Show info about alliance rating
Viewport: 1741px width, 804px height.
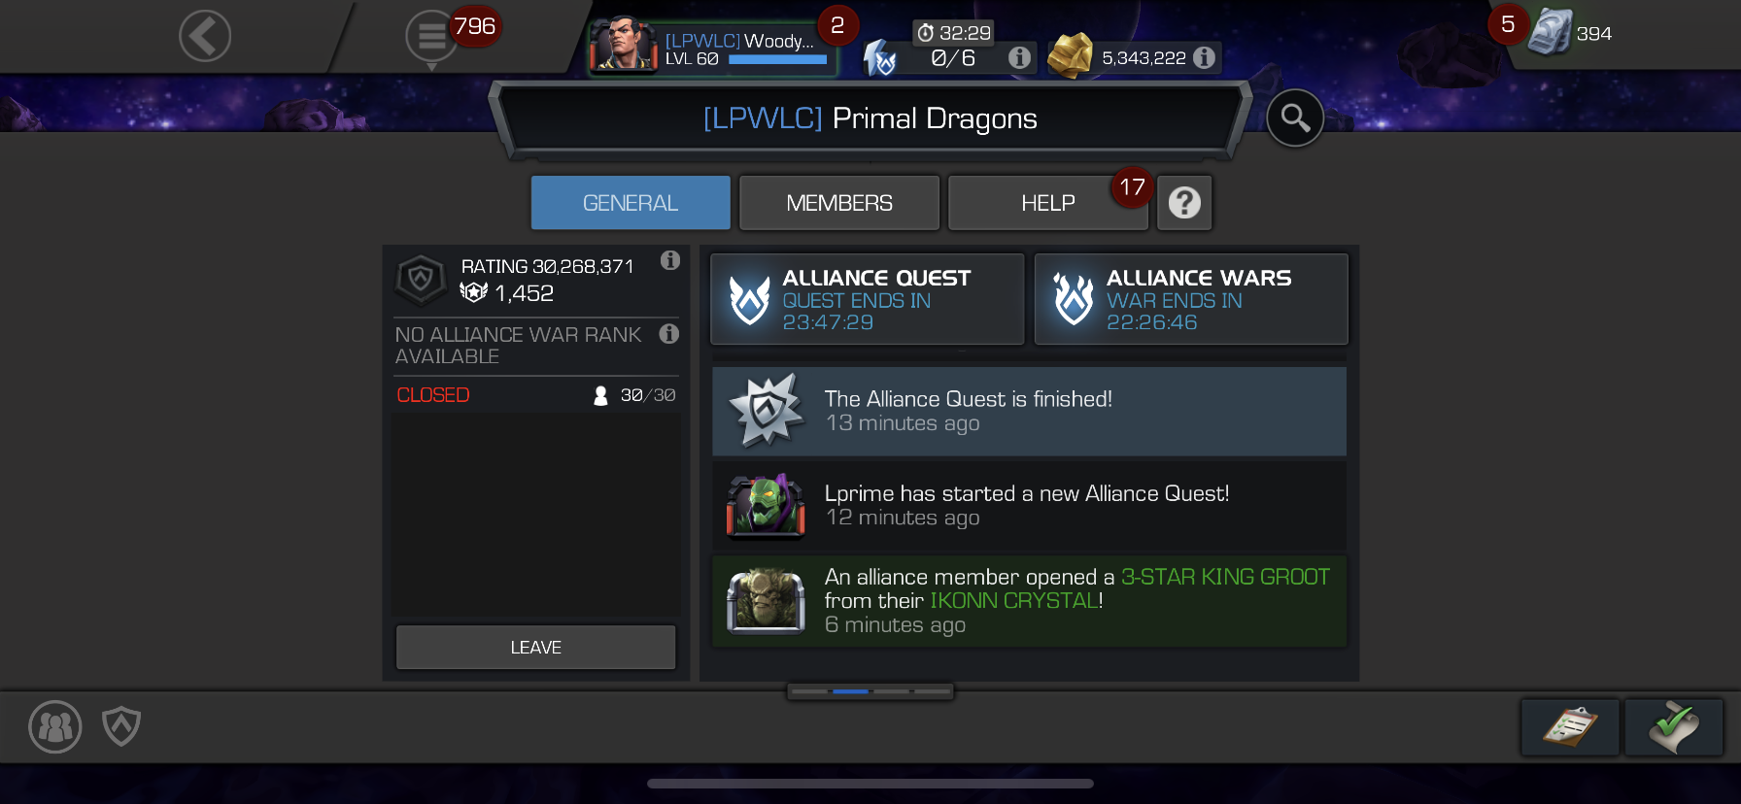click(669, 260)
